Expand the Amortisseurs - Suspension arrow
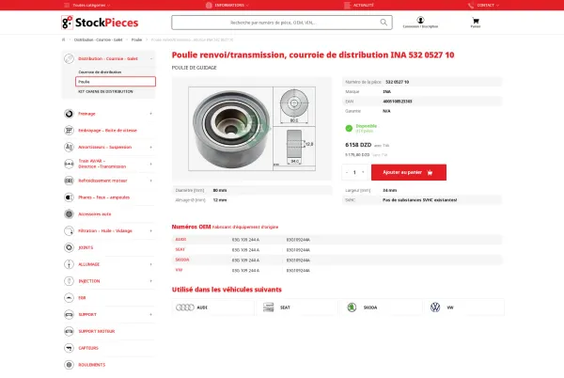This screenshot has width=564, height=378. point(151,147)
